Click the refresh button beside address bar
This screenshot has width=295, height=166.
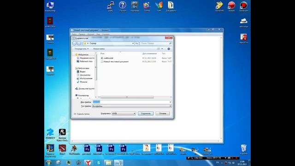tap(137, 43)
